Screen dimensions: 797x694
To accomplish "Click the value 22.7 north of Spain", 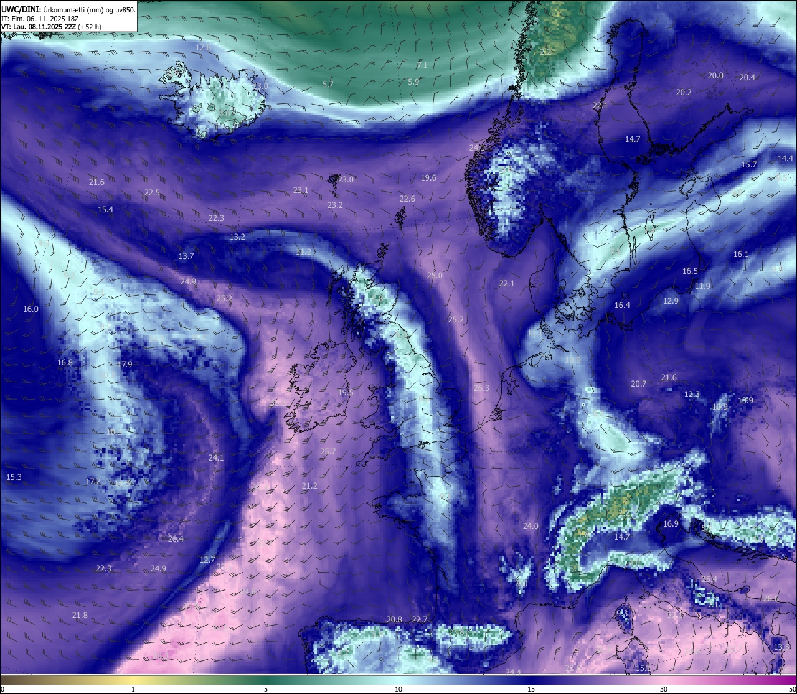I will click(x=420, y=620).
